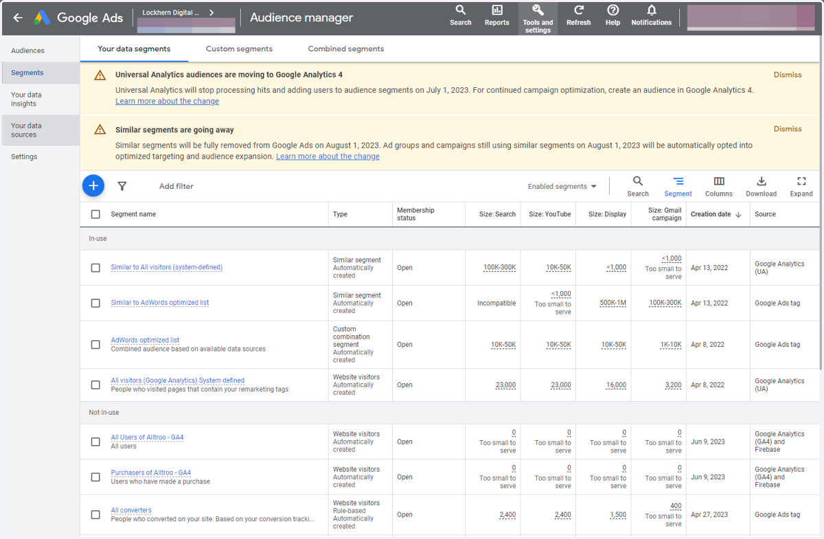The image size is (824, 539).
Task: Open All Users of Alltroo - GA4 segment
Action: (x=147, y=437)
